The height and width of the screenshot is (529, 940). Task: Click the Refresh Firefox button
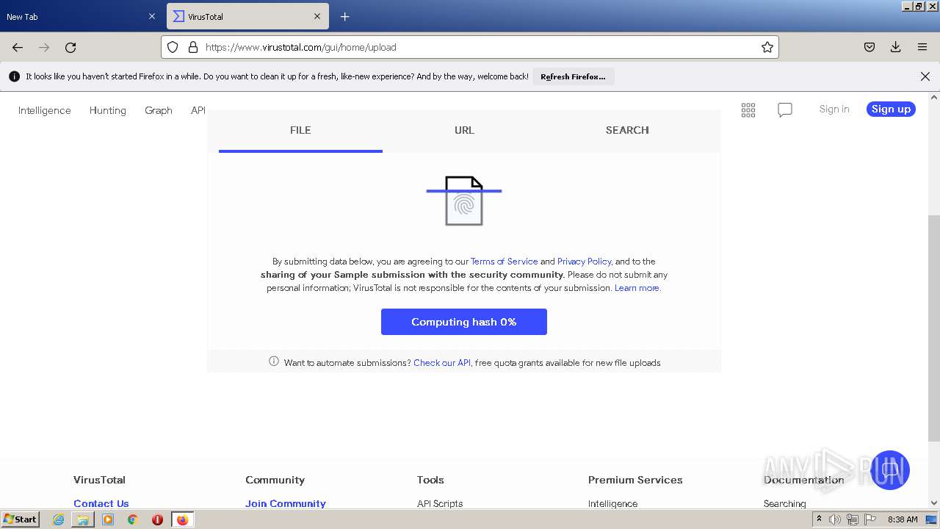click(573, 76)
